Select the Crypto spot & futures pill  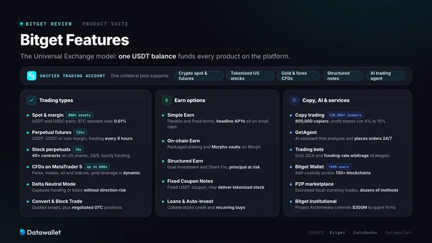[199, 76]
